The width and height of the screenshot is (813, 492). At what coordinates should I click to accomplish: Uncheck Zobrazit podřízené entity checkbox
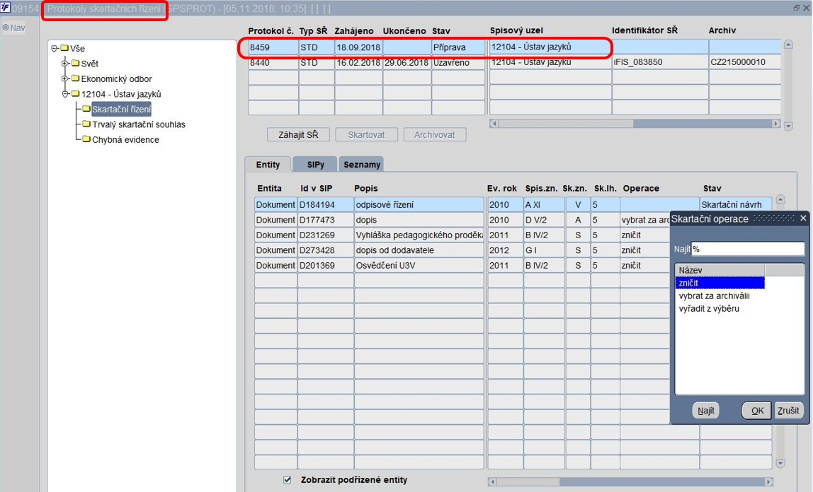pos(288,479)
